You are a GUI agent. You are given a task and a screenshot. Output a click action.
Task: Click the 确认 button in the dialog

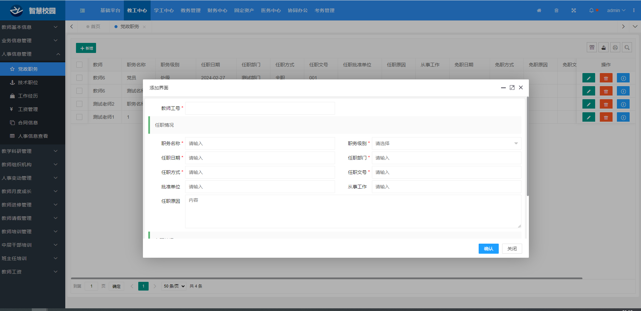(x=488, y=249)
